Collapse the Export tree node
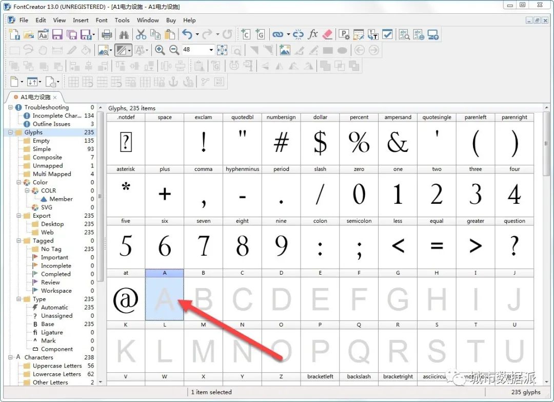This screenshot has height=402, width=554. tap(19, 216)
